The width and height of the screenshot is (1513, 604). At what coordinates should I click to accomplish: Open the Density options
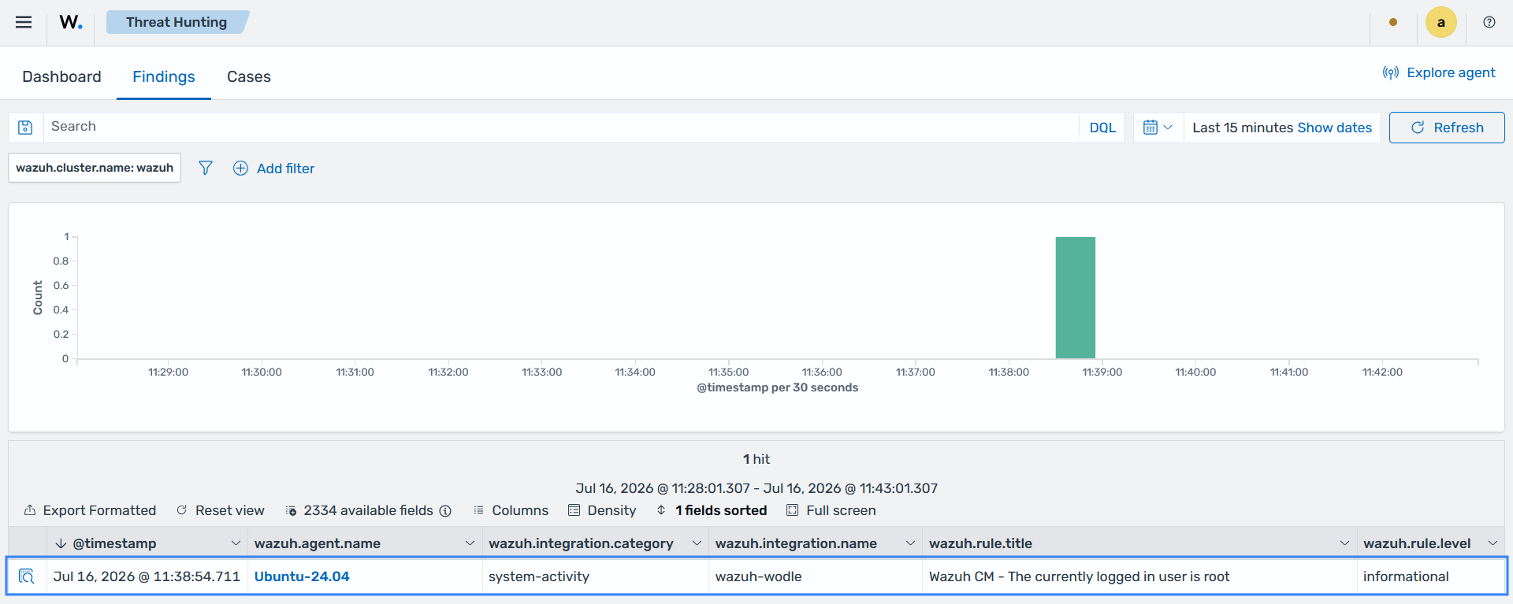click(x=602, y=510)
